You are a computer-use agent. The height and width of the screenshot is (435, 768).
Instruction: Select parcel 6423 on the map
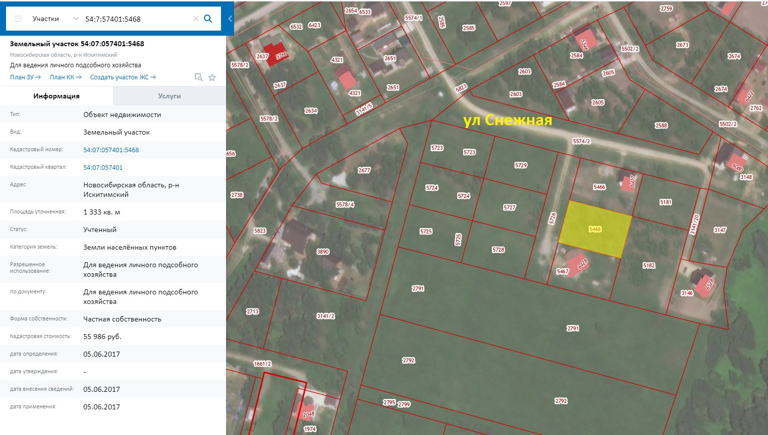[x=314, y=25]
